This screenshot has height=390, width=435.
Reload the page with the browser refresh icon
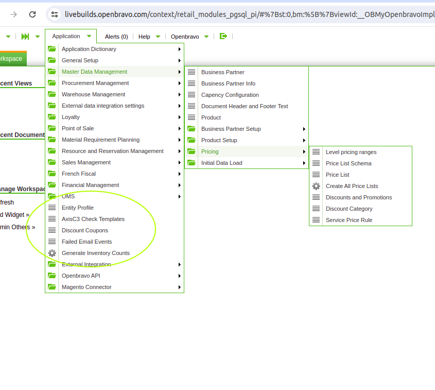[32, 14]
